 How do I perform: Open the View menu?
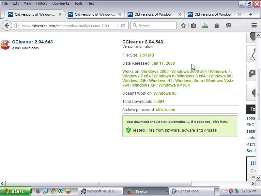point(27,3)
